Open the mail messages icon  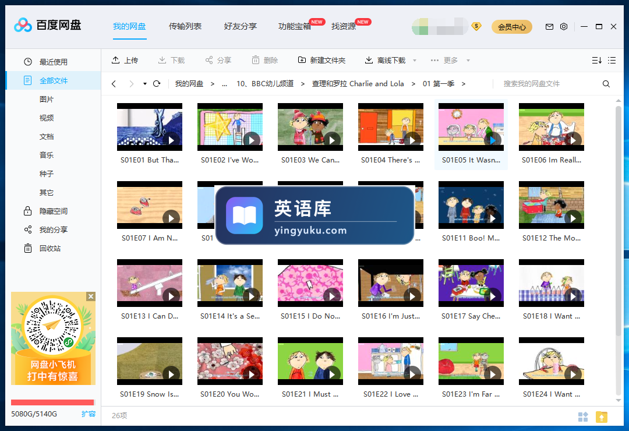point(549,27)
